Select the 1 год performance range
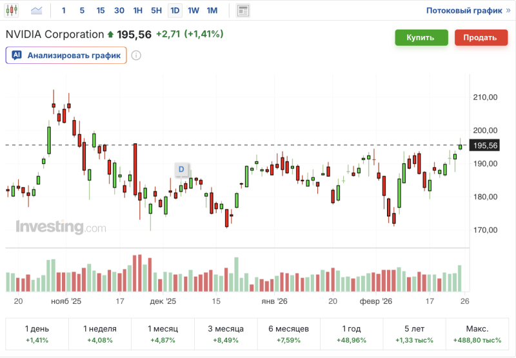 352,333
